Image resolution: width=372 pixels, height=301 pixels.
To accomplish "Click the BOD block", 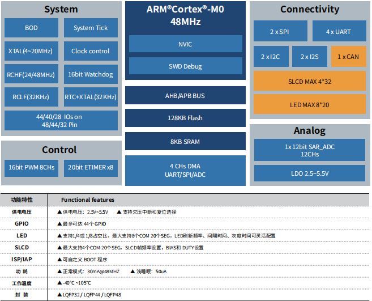I will [31, 28].
